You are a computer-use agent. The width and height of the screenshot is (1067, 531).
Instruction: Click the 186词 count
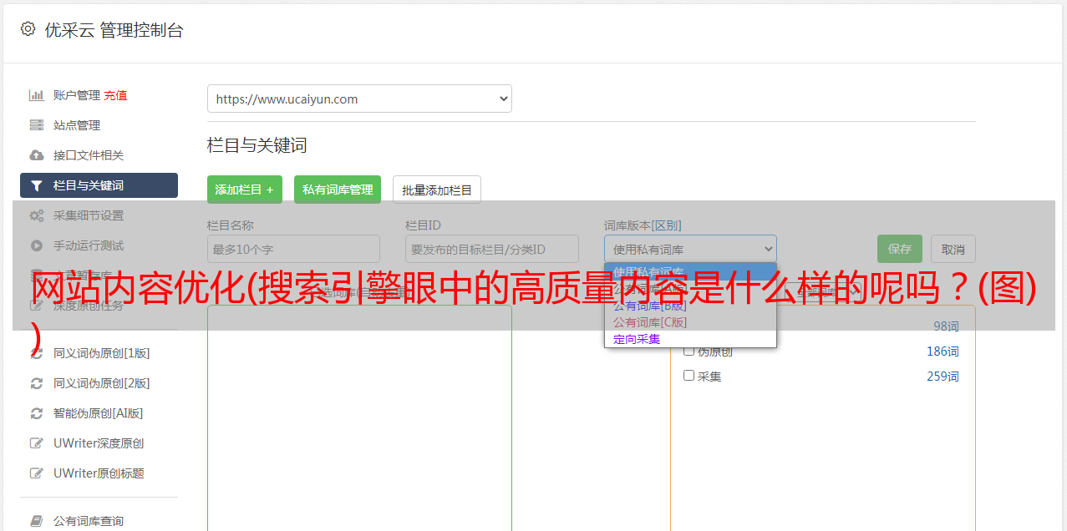[x=943, y=351]
